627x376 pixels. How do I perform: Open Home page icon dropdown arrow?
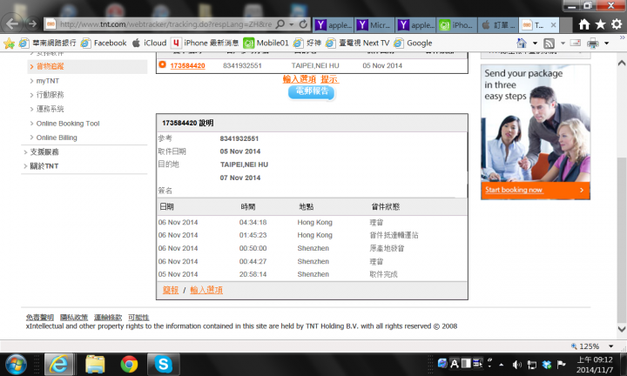[x=535, y=44]
